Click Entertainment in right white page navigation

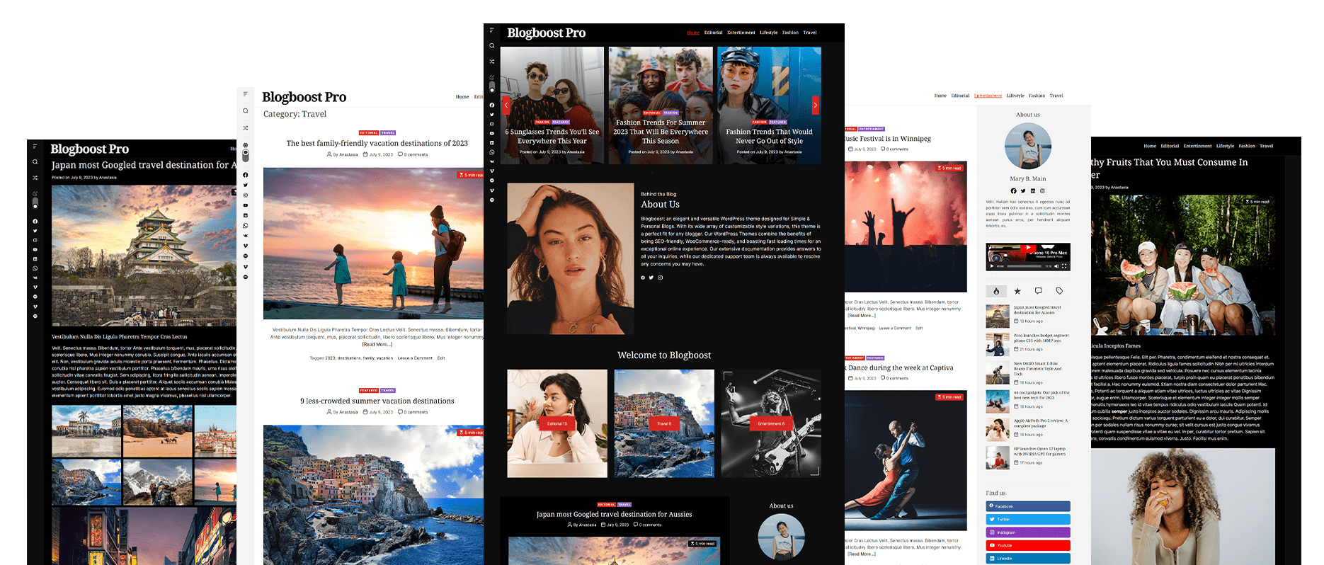(x=988, y=96)
